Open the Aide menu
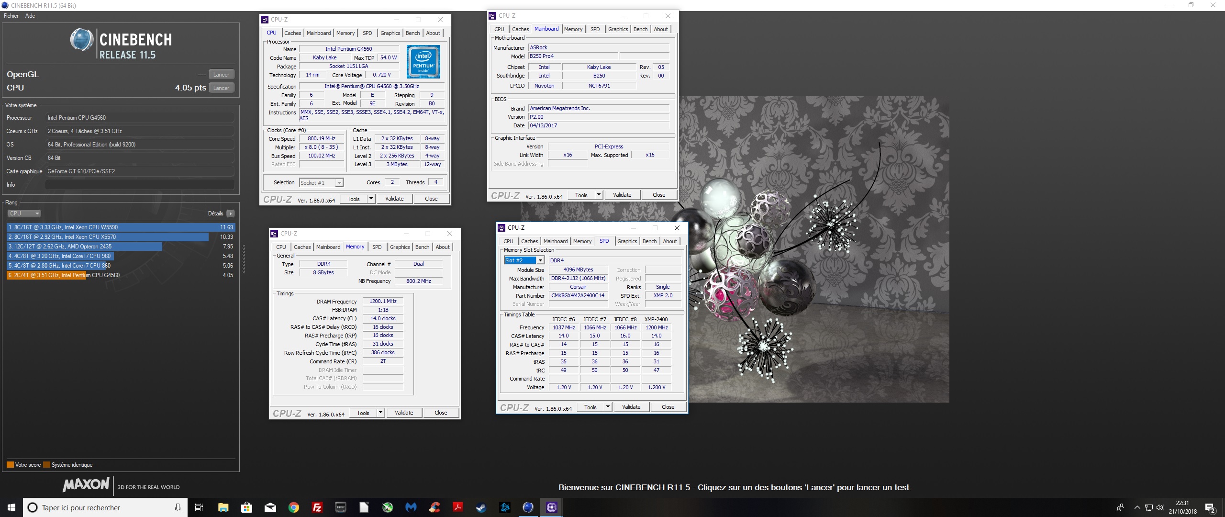The height and width of the screenshot is (517, 1225). pyautogui.click(x=30, y=16)
